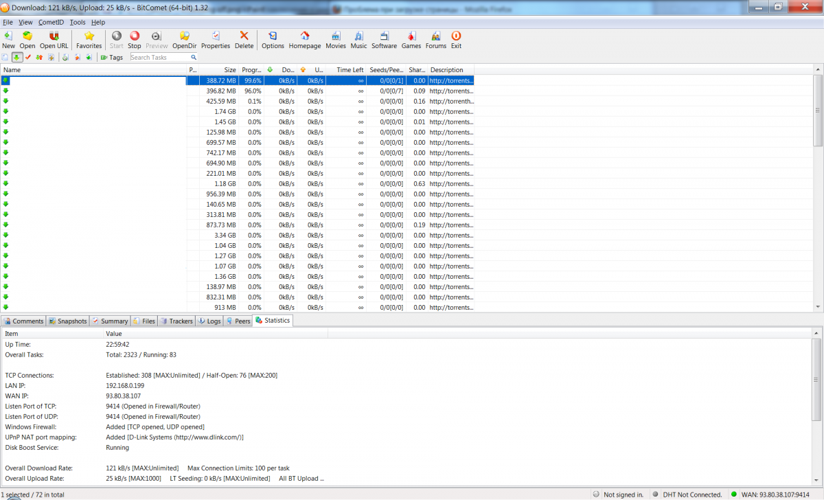Toggle the up-down arrows active tasks filter
Screen dimensions: 824x500
pos(39,58)
